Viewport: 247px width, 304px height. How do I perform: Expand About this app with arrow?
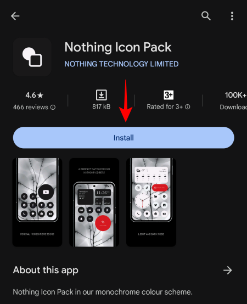(x=227, y=271)
